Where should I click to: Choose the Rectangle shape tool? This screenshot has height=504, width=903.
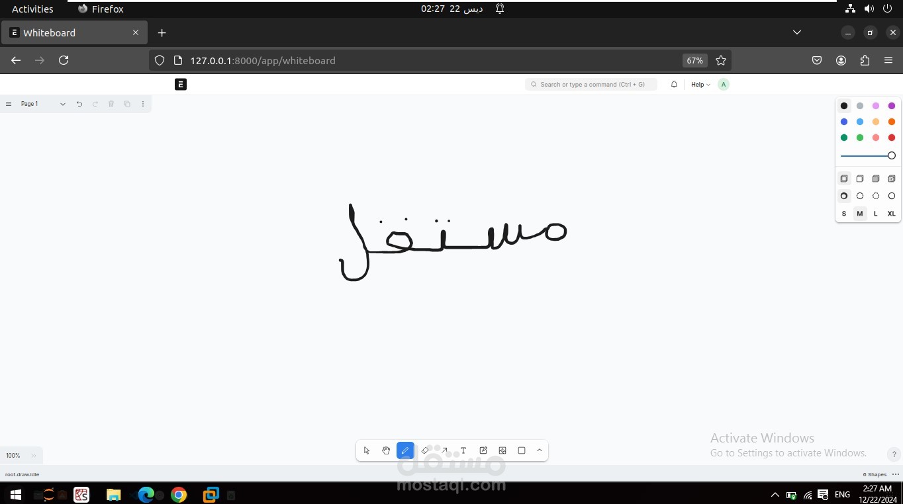pyautogui.click(x=521, y=450)
